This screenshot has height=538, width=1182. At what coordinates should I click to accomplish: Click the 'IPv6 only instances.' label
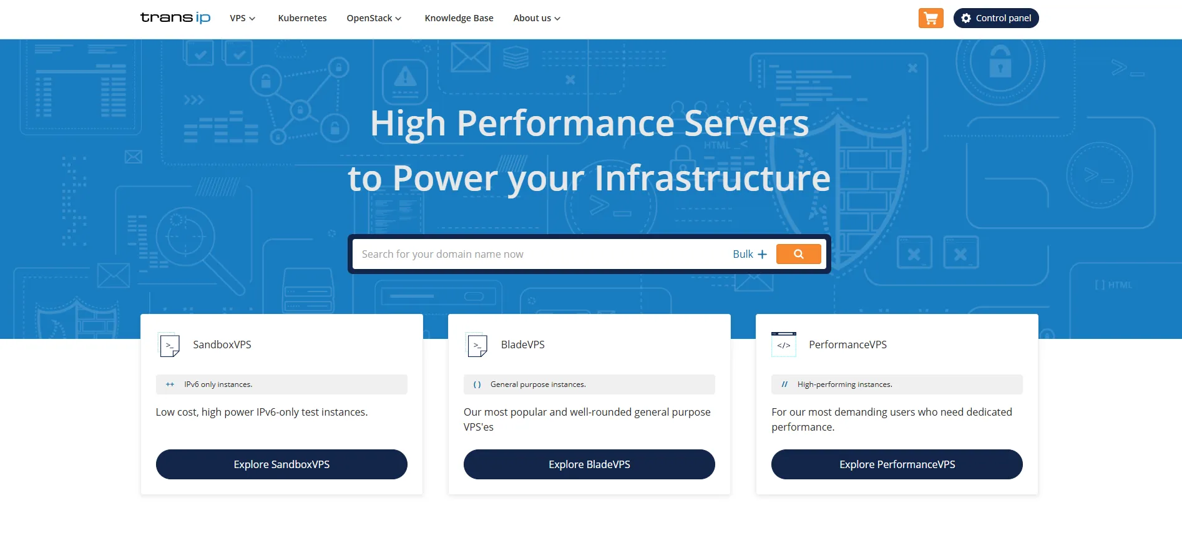(218, 384)
